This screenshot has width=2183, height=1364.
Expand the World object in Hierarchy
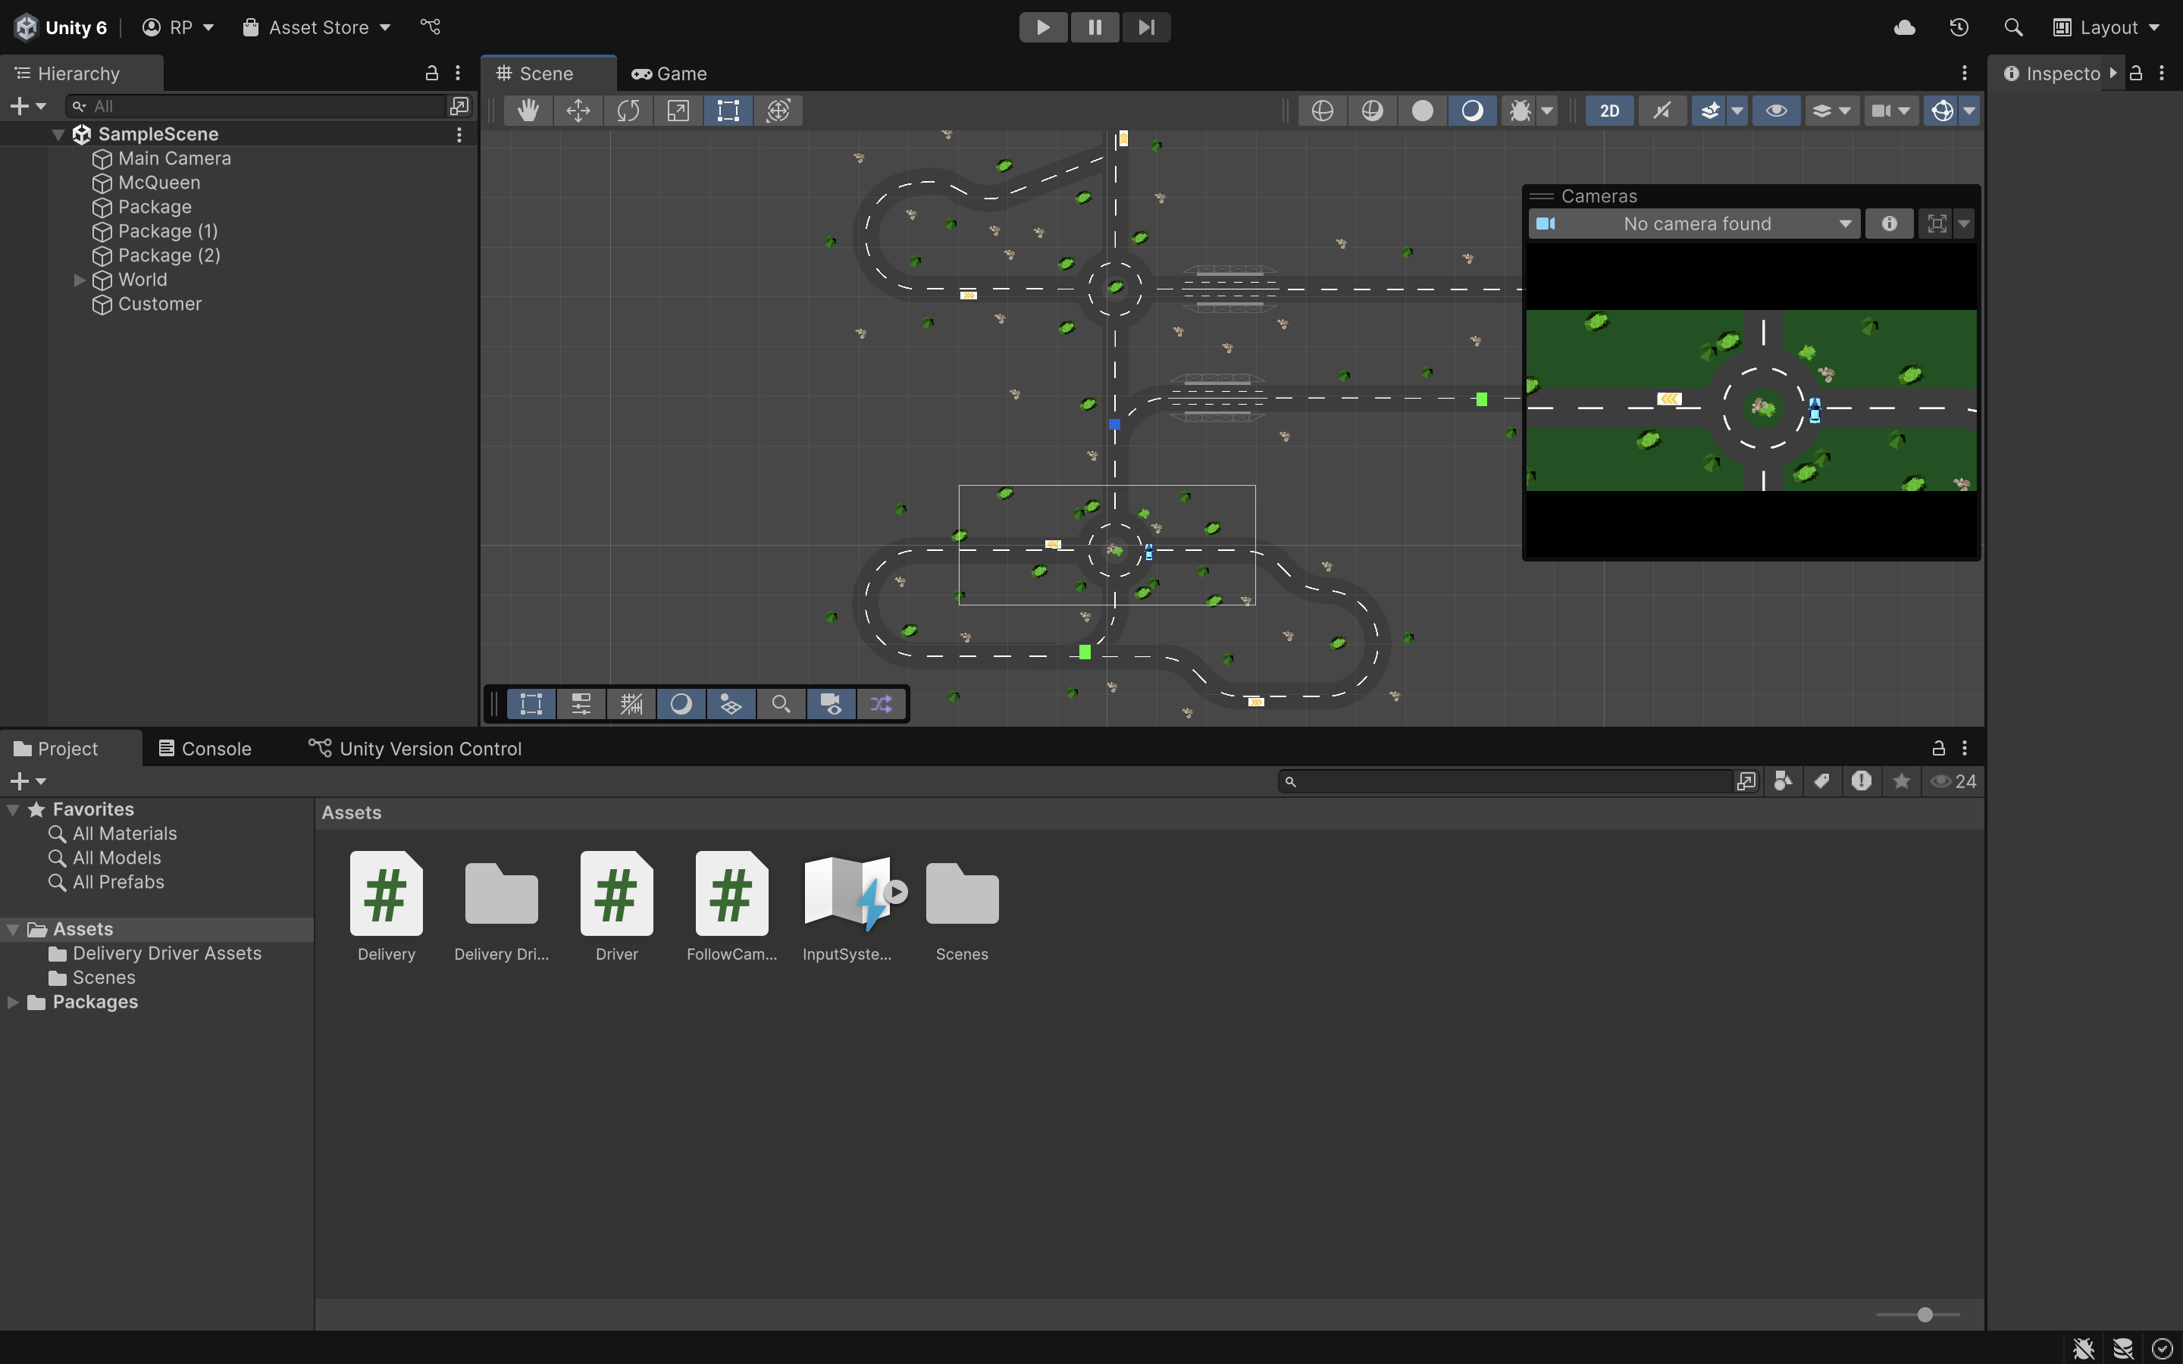click(80, 280)
